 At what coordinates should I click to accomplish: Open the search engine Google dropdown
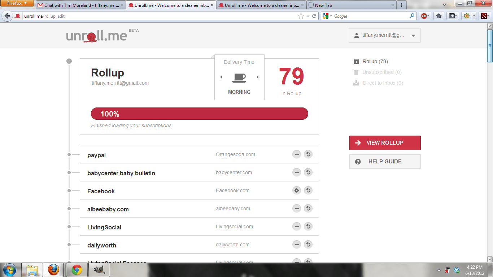point(328,16)
